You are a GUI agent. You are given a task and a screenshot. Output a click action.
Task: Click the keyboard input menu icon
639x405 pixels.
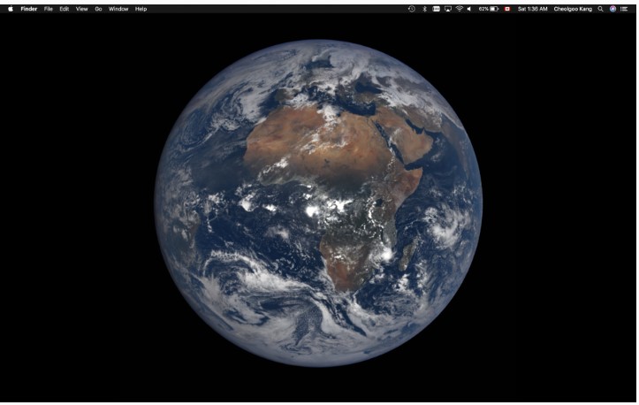pyautogui.click(x=436, y=9)
